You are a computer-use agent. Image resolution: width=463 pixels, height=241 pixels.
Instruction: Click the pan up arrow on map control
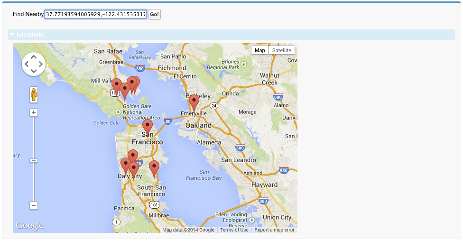pyautogui.click(x=34, y=57)
